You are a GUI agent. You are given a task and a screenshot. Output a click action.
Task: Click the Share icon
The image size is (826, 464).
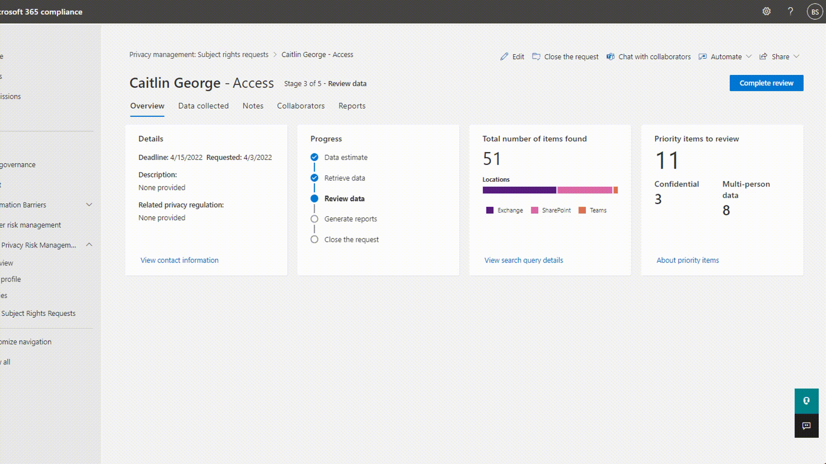(x=763, y=56)
